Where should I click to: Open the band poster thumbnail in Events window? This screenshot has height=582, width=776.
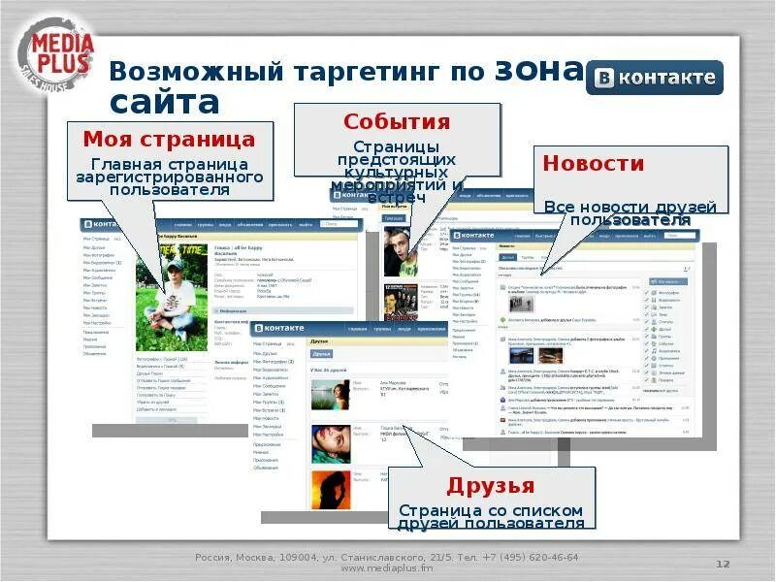point(401,303)
